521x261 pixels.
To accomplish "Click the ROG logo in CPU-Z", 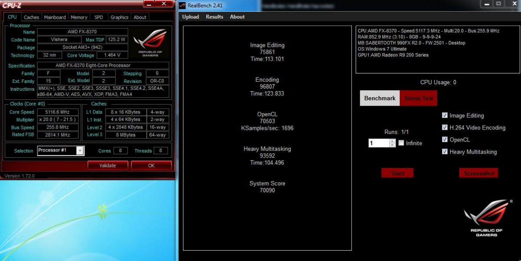I will point(151,43).
